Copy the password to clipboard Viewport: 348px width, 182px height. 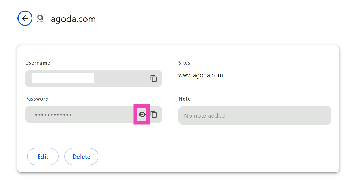click(154, 114)
